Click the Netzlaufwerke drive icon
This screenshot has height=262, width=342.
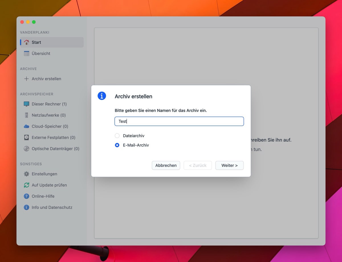(27, 115)
